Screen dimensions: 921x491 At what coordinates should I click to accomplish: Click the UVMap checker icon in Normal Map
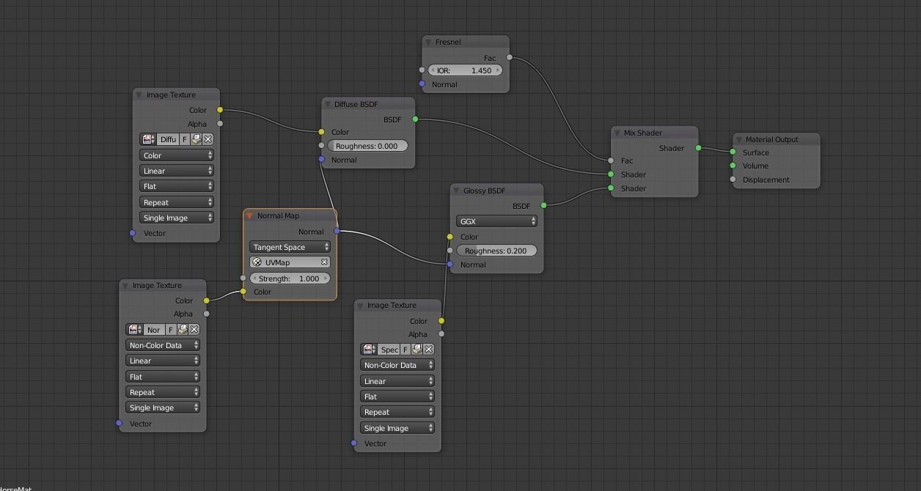click(x=257, y=262)
